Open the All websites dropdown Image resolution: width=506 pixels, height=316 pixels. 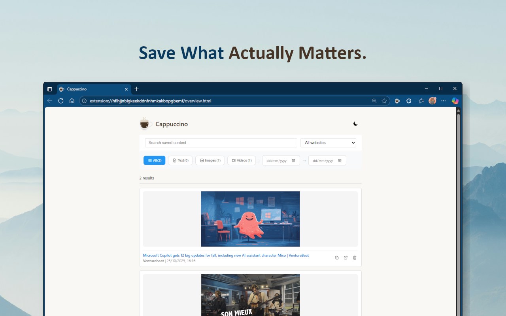[x=328, y=143]
